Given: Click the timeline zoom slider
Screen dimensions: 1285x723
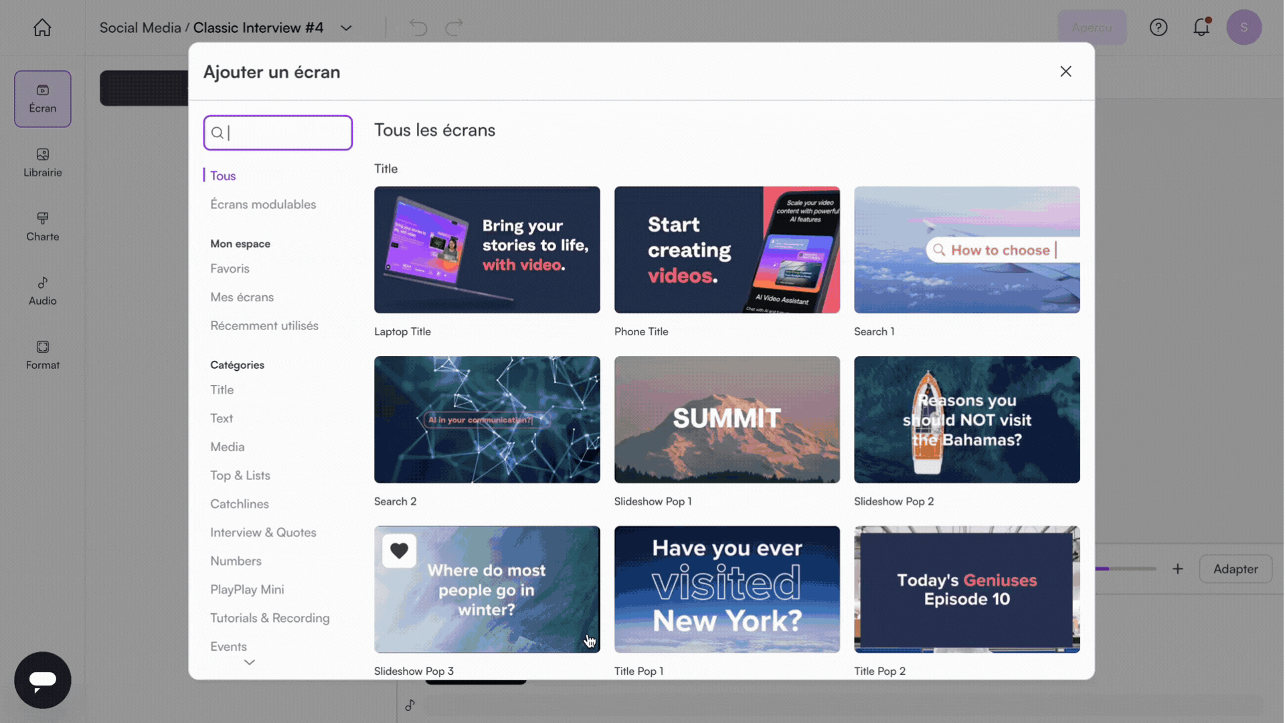Looking at the screenshot, I should [1125, 569].
